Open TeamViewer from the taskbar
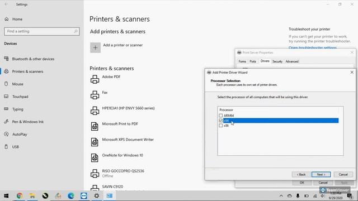This screenshot has width=358, height=201. tap(84, 196)
